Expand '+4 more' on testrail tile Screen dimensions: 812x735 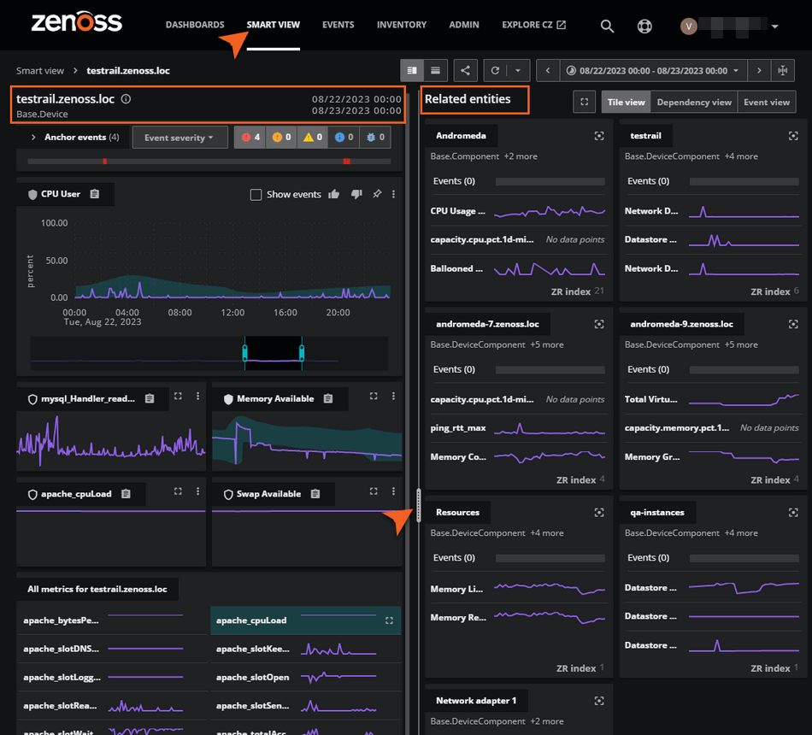pos(741,156)
